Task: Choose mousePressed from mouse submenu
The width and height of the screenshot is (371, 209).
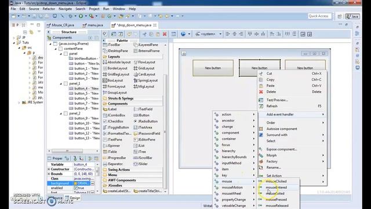Action: pyautogui.click(x=276, y=200)
